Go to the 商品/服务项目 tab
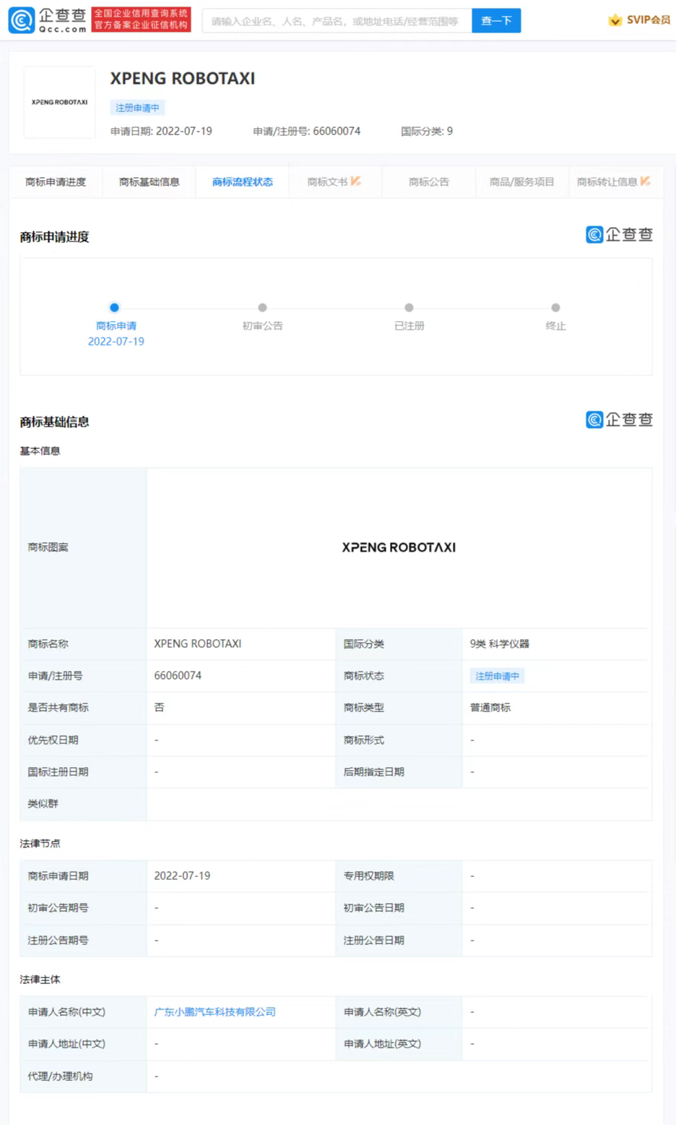Image resolution: width=676 pixels, height=1125 pixels. click(521, 182)
